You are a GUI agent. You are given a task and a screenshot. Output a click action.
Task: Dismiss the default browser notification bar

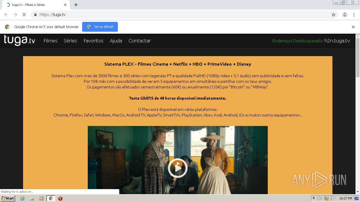click(x=353, y=27)
